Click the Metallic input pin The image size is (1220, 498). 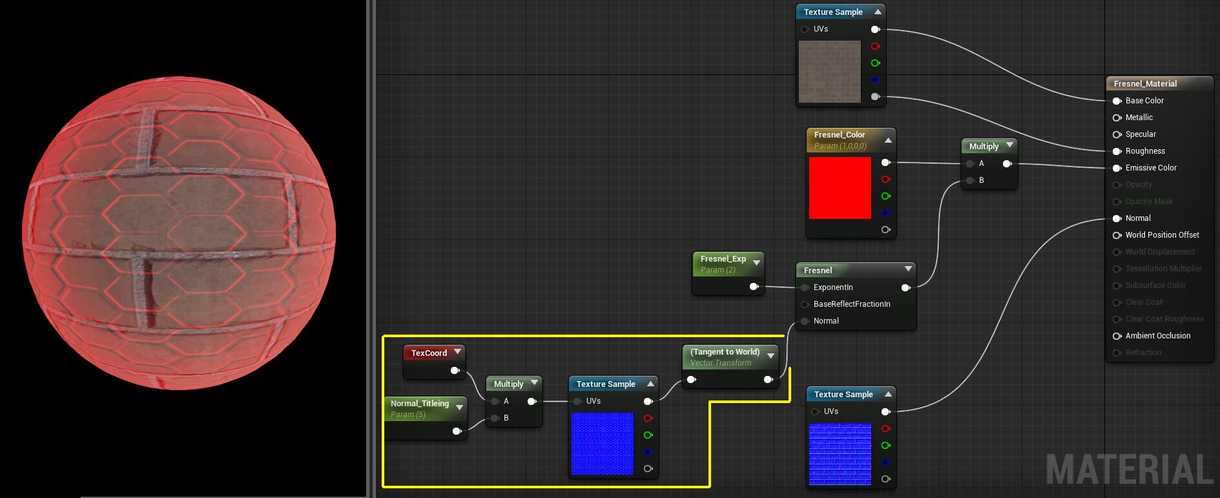tap(1117, 118)
